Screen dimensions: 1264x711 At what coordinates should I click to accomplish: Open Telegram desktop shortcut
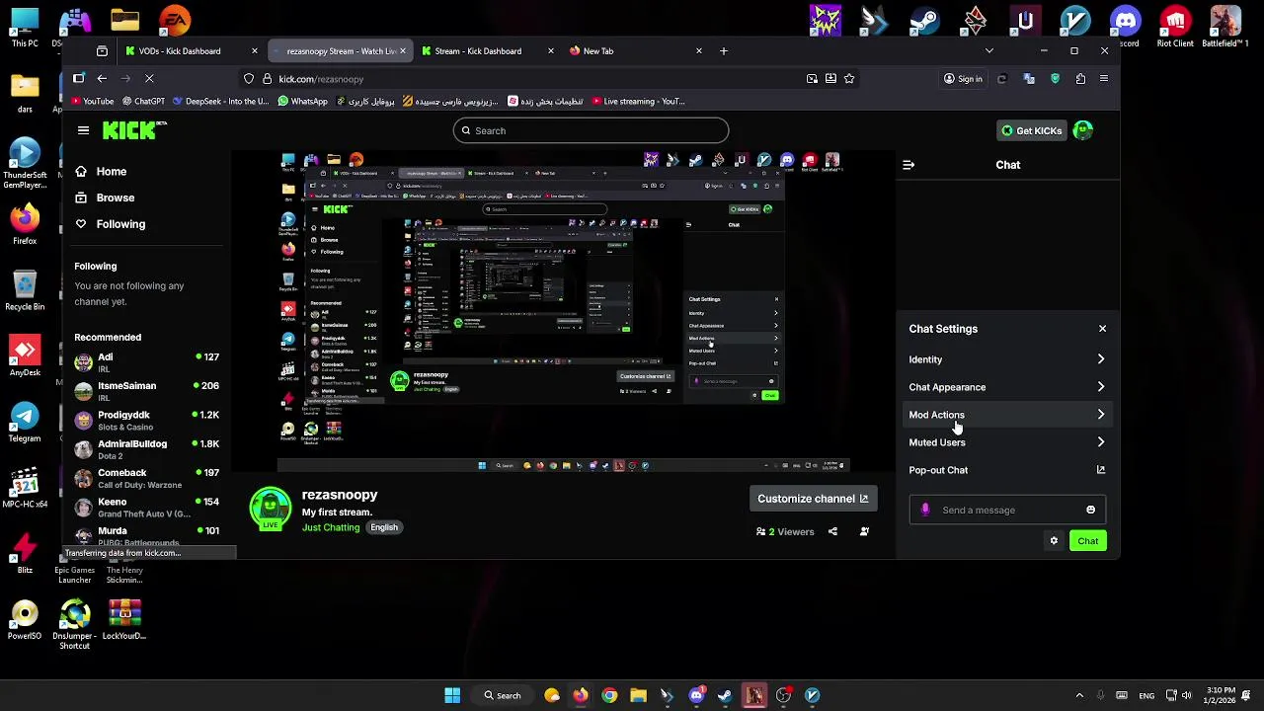25,423
